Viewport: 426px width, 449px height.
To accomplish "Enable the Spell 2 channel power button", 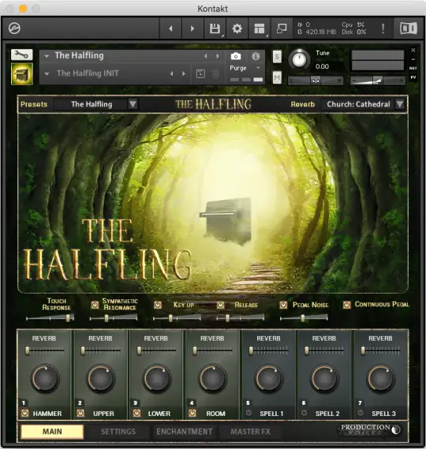I will pyautogui.click(x=305, y=413).
